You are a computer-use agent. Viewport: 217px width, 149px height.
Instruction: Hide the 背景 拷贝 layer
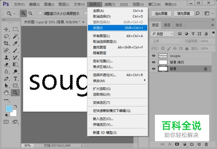154,62
